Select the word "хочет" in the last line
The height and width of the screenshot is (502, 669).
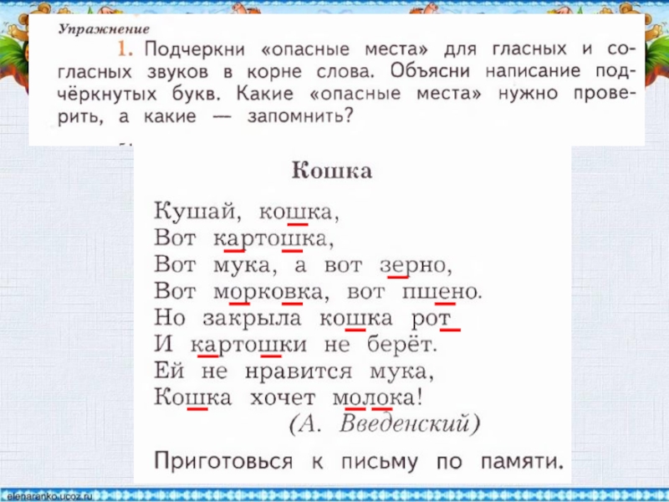point(280,396)
